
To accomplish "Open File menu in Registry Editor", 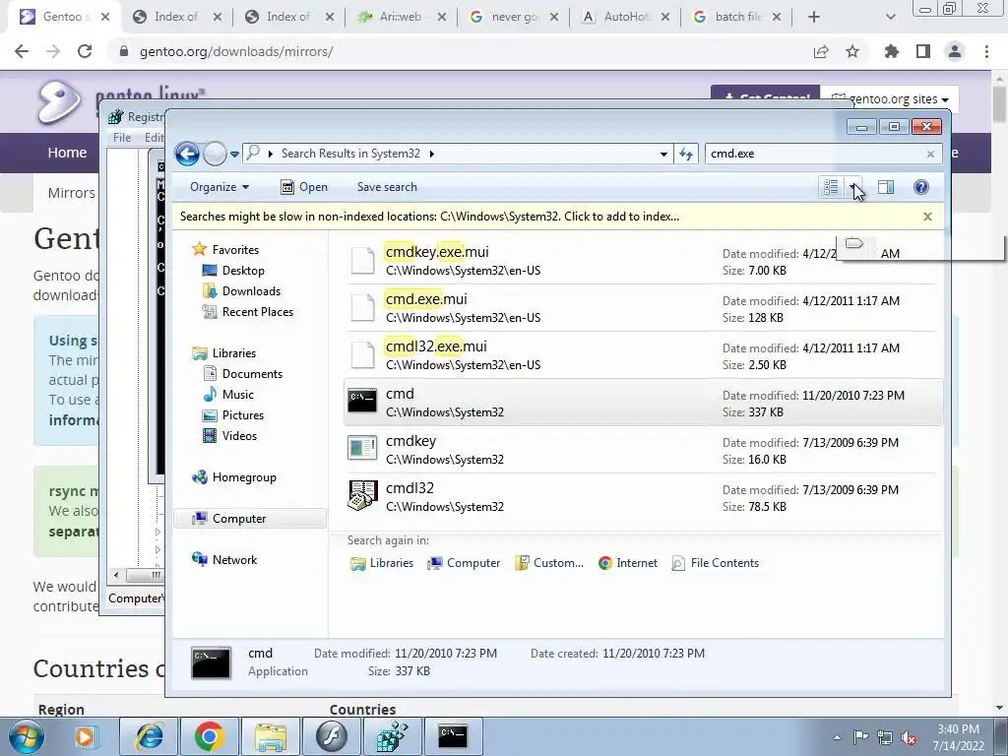I will tap(121, 137).
